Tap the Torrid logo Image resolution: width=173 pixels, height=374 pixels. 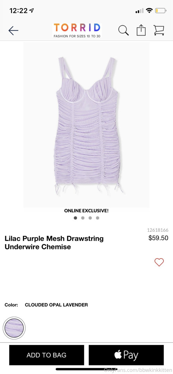point(77,30)
